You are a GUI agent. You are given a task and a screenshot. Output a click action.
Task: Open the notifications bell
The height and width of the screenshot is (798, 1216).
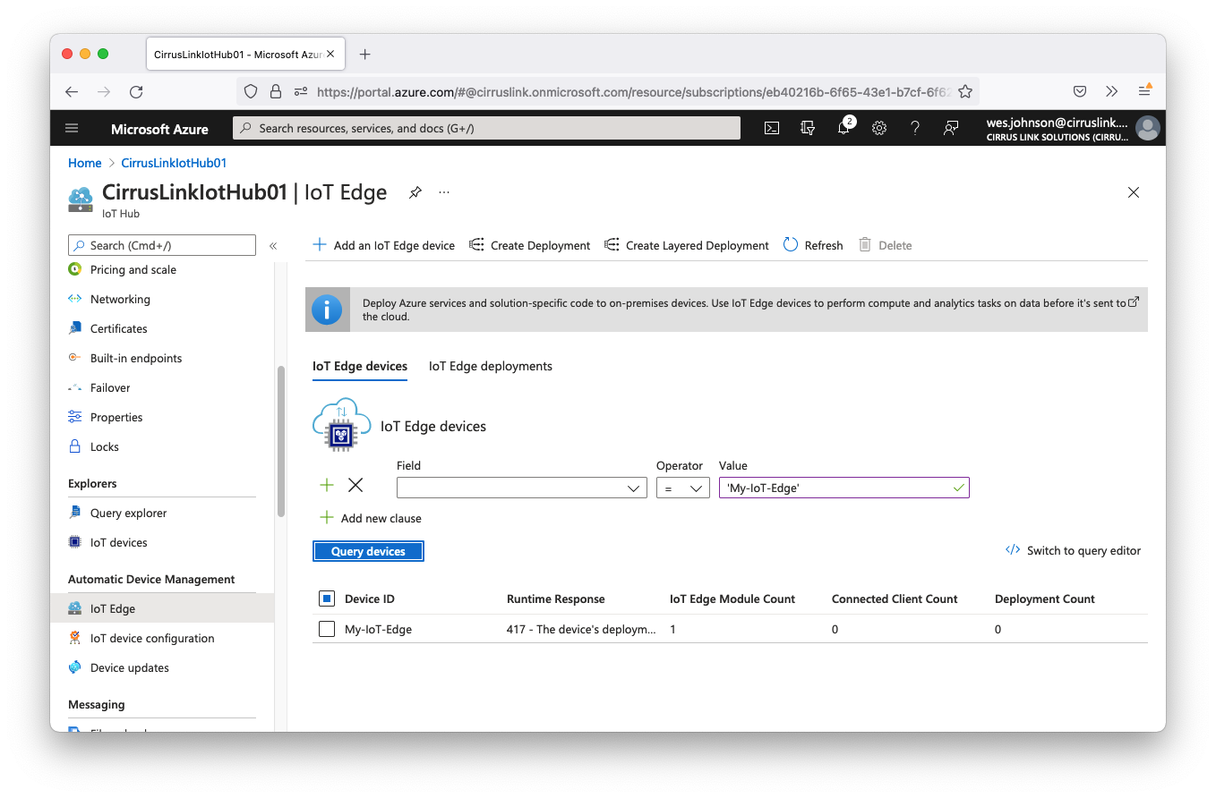pos(843,128)
